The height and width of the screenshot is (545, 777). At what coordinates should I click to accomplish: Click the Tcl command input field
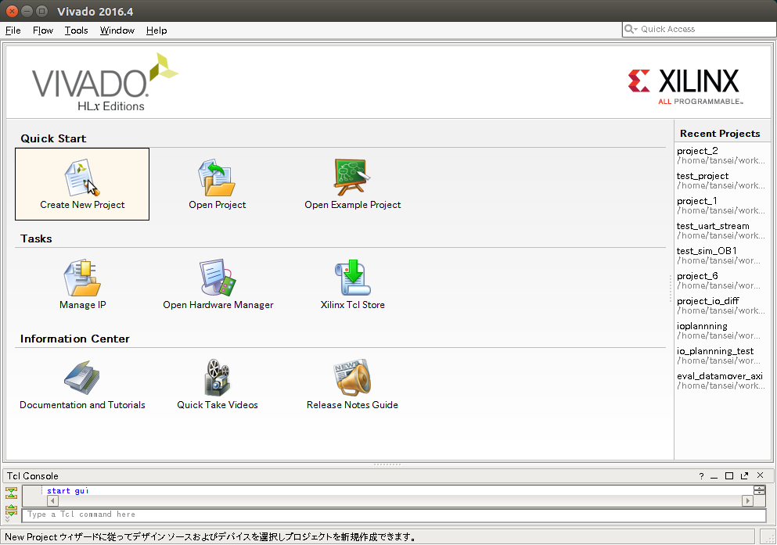394,515
